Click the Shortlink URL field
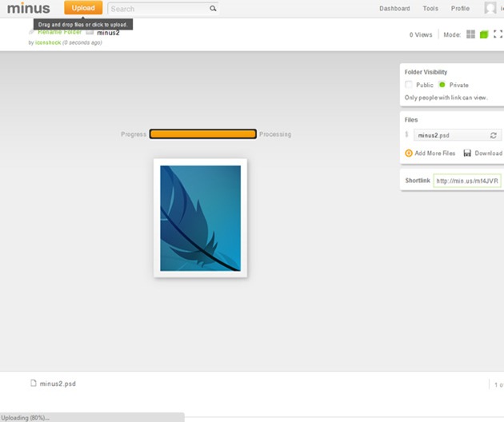 pos(467,181)
